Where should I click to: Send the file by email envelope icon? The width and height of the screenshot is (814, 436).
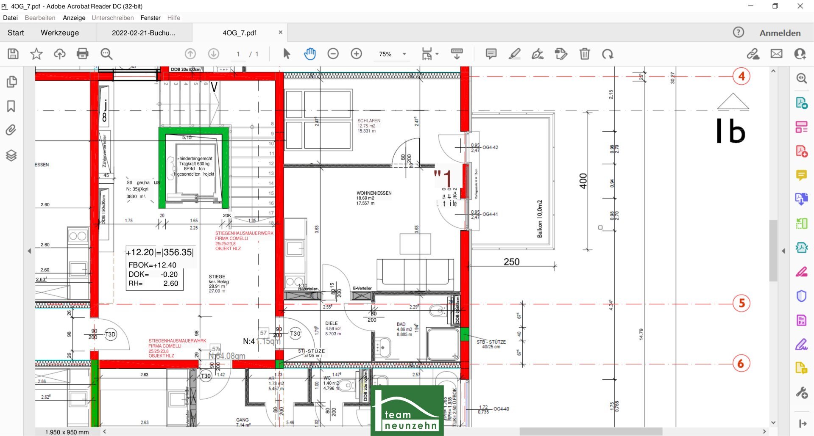[777, 54]
